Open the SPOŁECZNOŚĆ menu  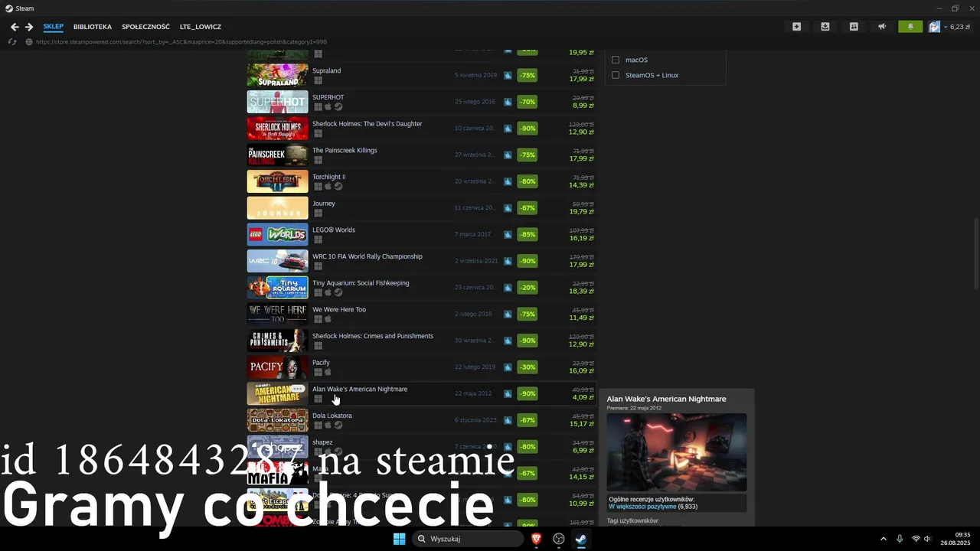coord(145,27)
